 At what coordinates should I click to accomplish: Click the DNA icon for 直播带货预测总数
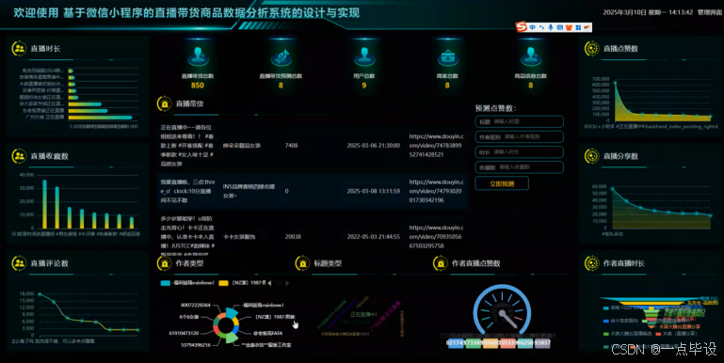tap(281, 56)
